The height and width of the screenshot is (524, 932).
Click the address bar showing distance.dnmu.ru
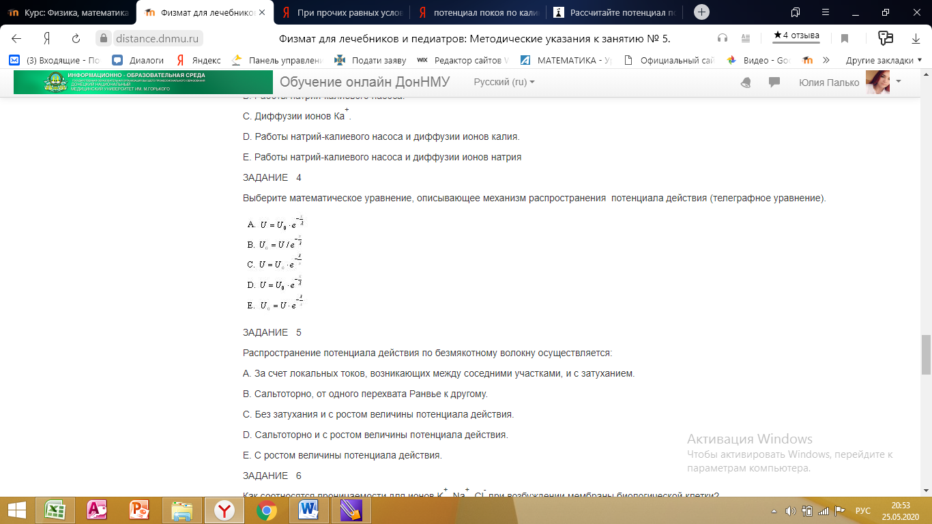(157, 38)
